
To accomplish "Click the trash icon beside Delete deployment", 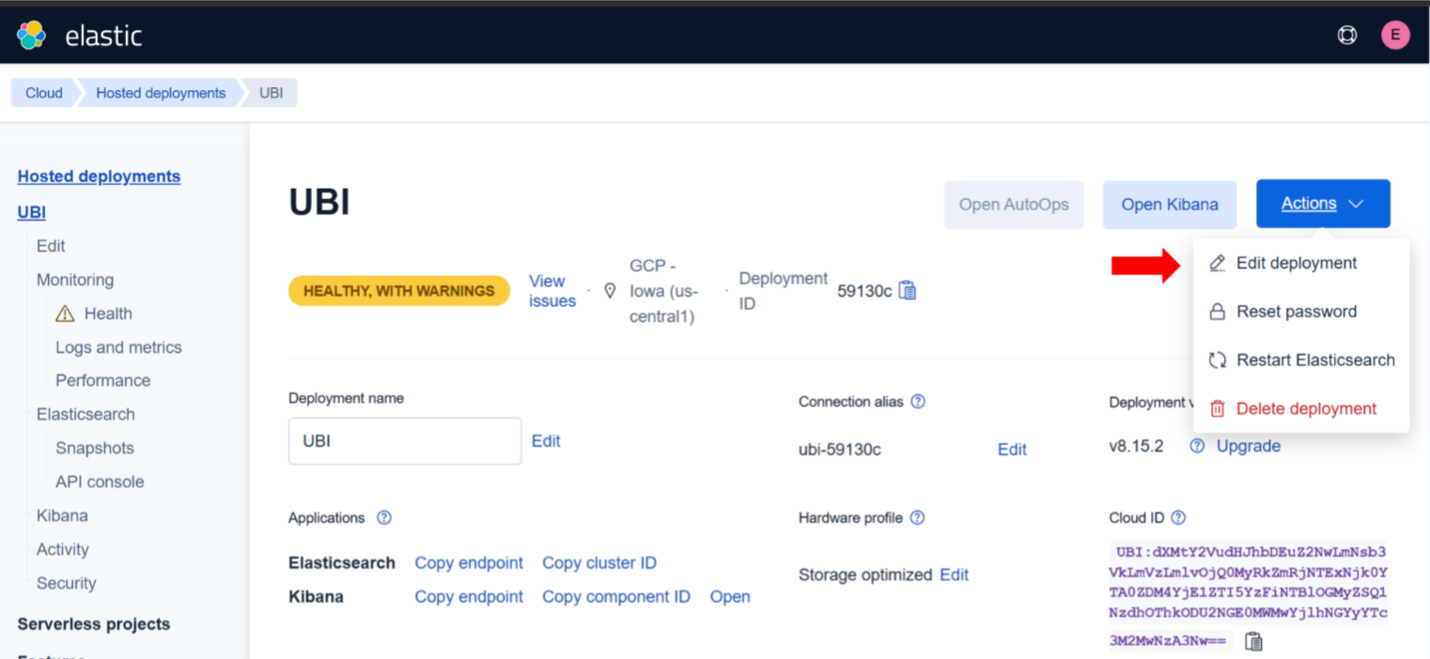I will coord(1217,408).
